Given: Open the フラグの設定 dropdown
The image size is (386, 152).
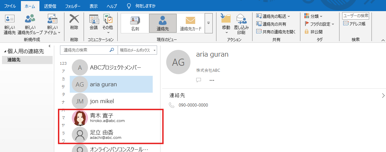Looking at the screenshot, I should coord(319,24).
